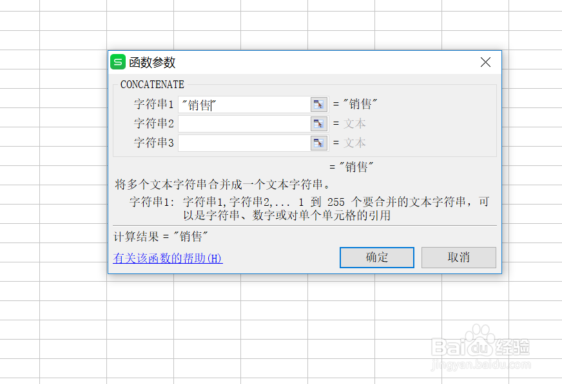Open the 有关该函数的帮助 help link
Viewport: 562px width, 384px height.
click(x=167, y=257)
